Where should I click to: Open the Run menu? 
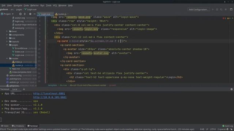tap(42, 5)
